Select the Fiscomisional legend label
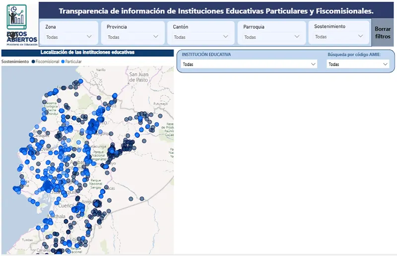 coord(48,62)
